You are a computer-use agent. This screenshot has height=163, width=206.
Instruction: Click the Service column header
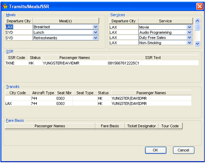coord(165,21)
